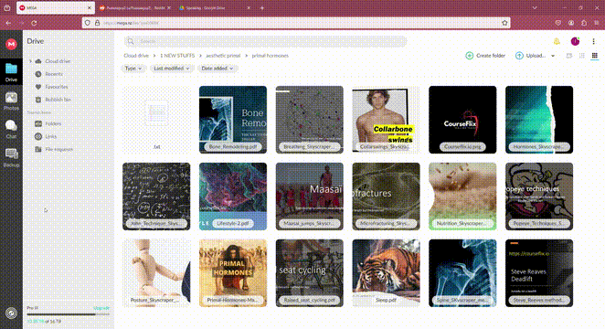Image resolution: width=605 pixels, height=329 pixels.
Task: Click the storage usage progress bar
Action: click(x=68, y=314)
